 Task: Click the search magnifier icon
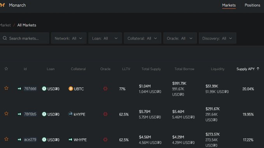(5, 38)
